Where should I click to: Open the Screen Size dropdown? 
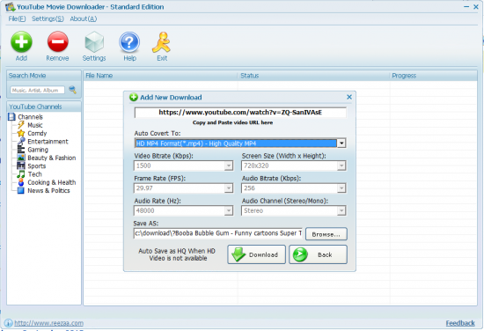(341, 165)
